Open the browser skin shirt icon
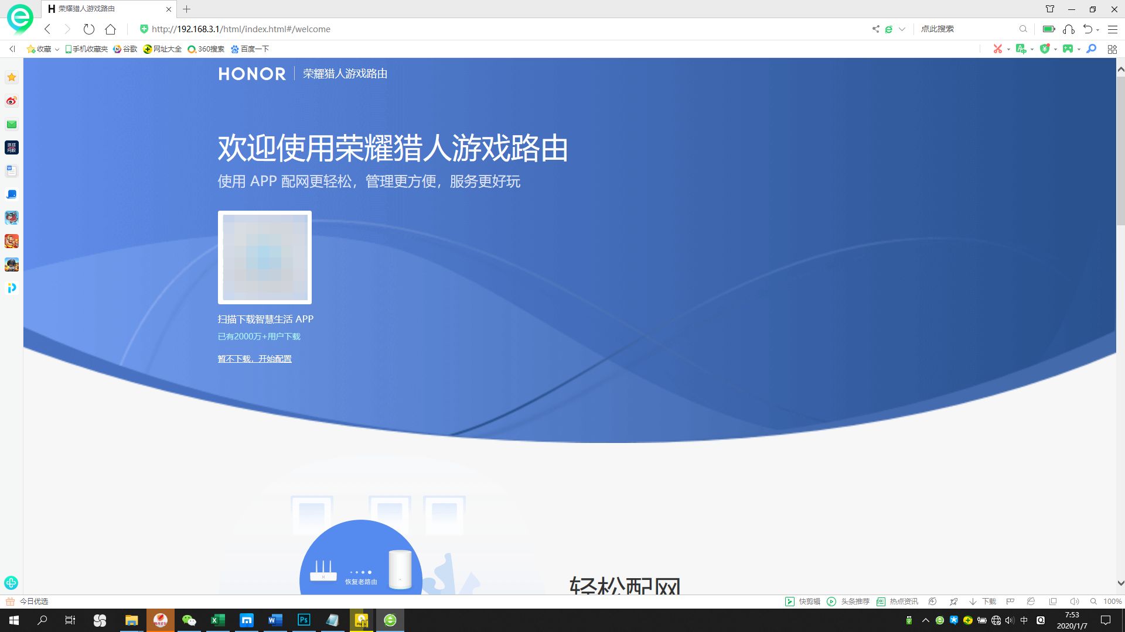Screen dimensions: 1125x632 click(1050, 9)
